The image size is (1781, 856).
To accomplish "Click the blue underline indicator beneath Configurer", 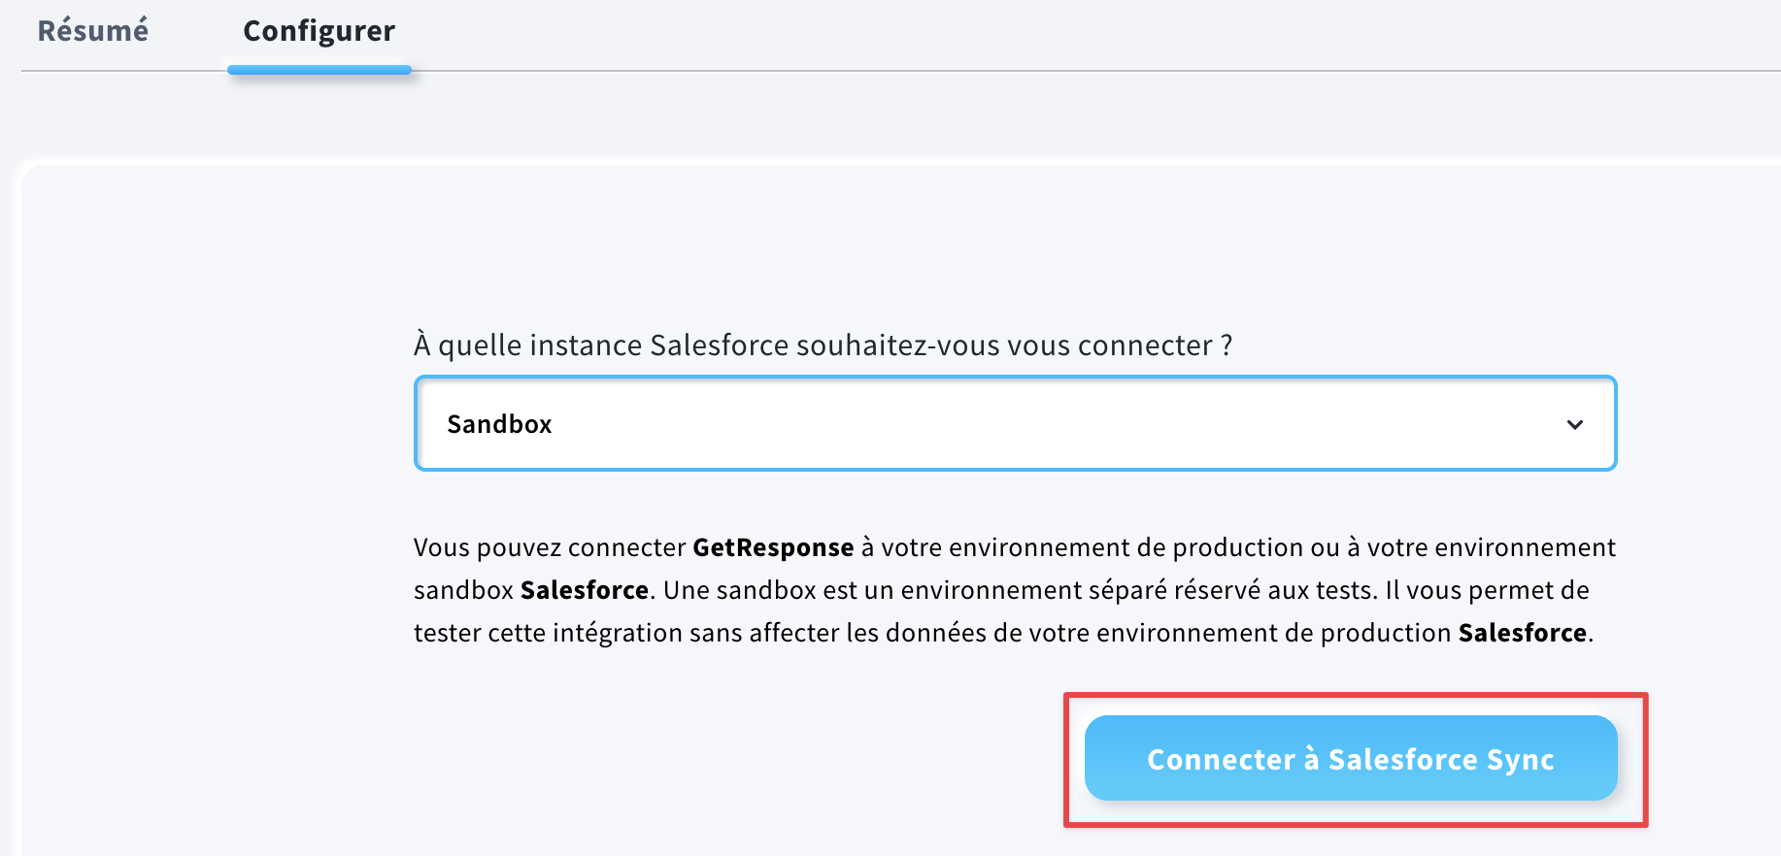I will pyautogui.click(x=319, y=70).
